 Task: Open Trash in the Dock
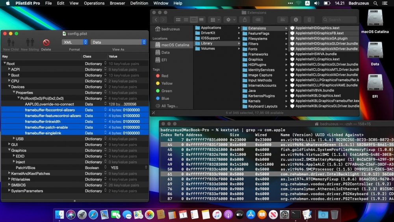[x=334, y=215]
